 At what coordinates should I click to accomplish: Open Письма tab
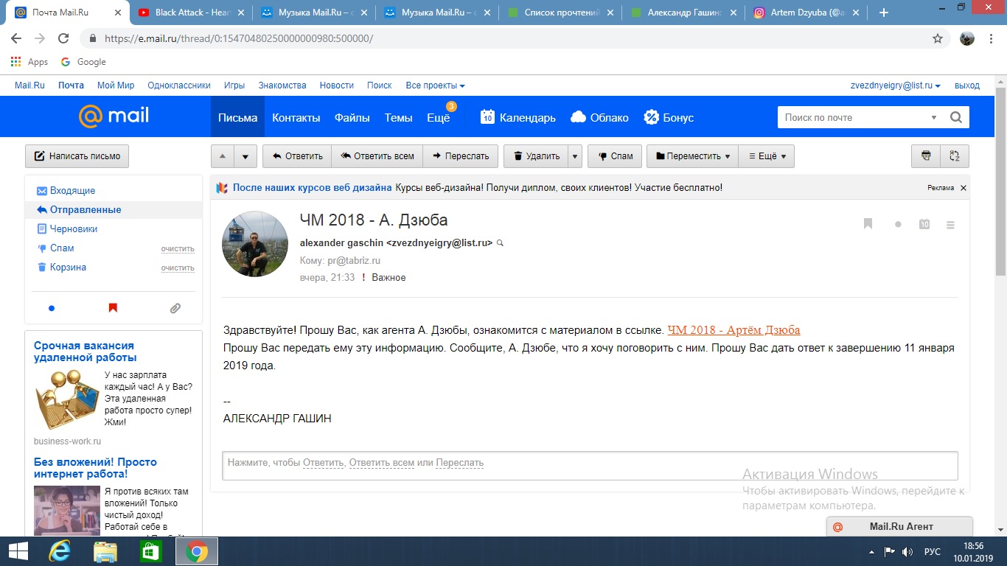click(x=237, y=117)
